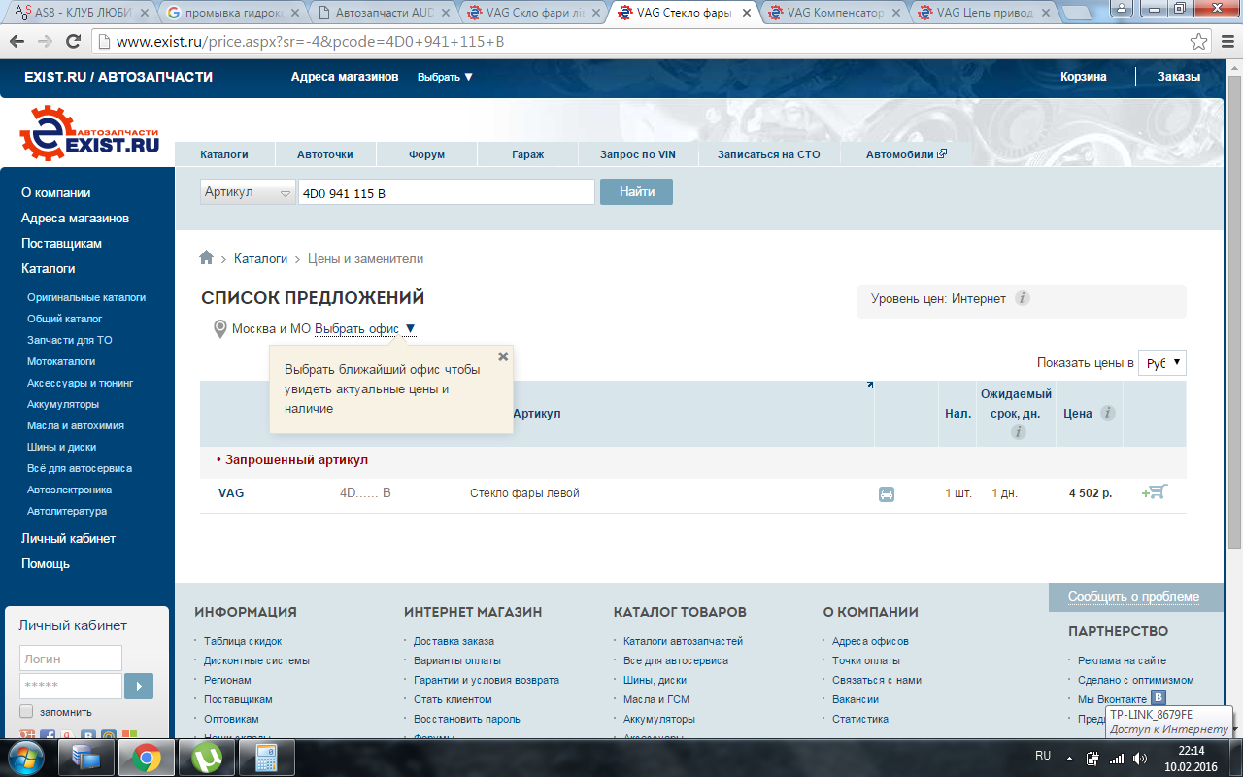
Task: Open the EXIST.RU logo homepage
Action: tap(89, 134)
